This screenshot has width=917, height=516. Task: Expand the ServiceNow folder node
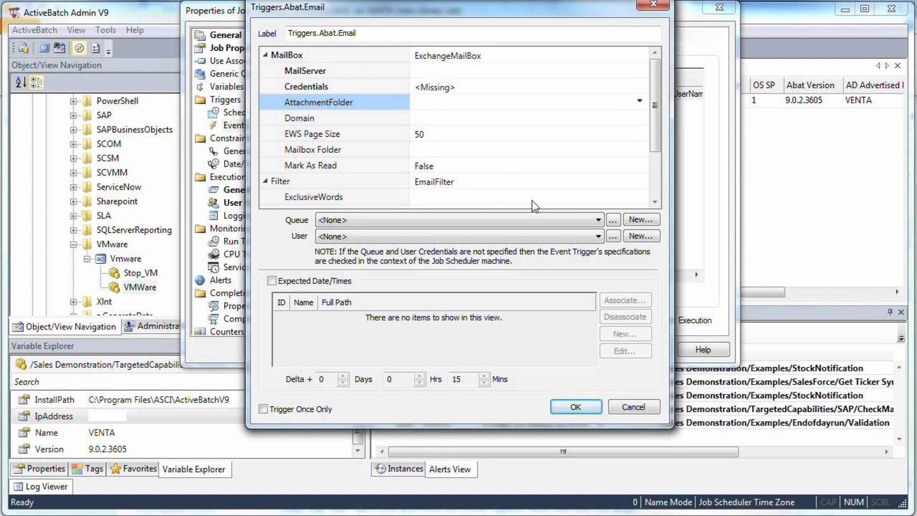point(73,187)
